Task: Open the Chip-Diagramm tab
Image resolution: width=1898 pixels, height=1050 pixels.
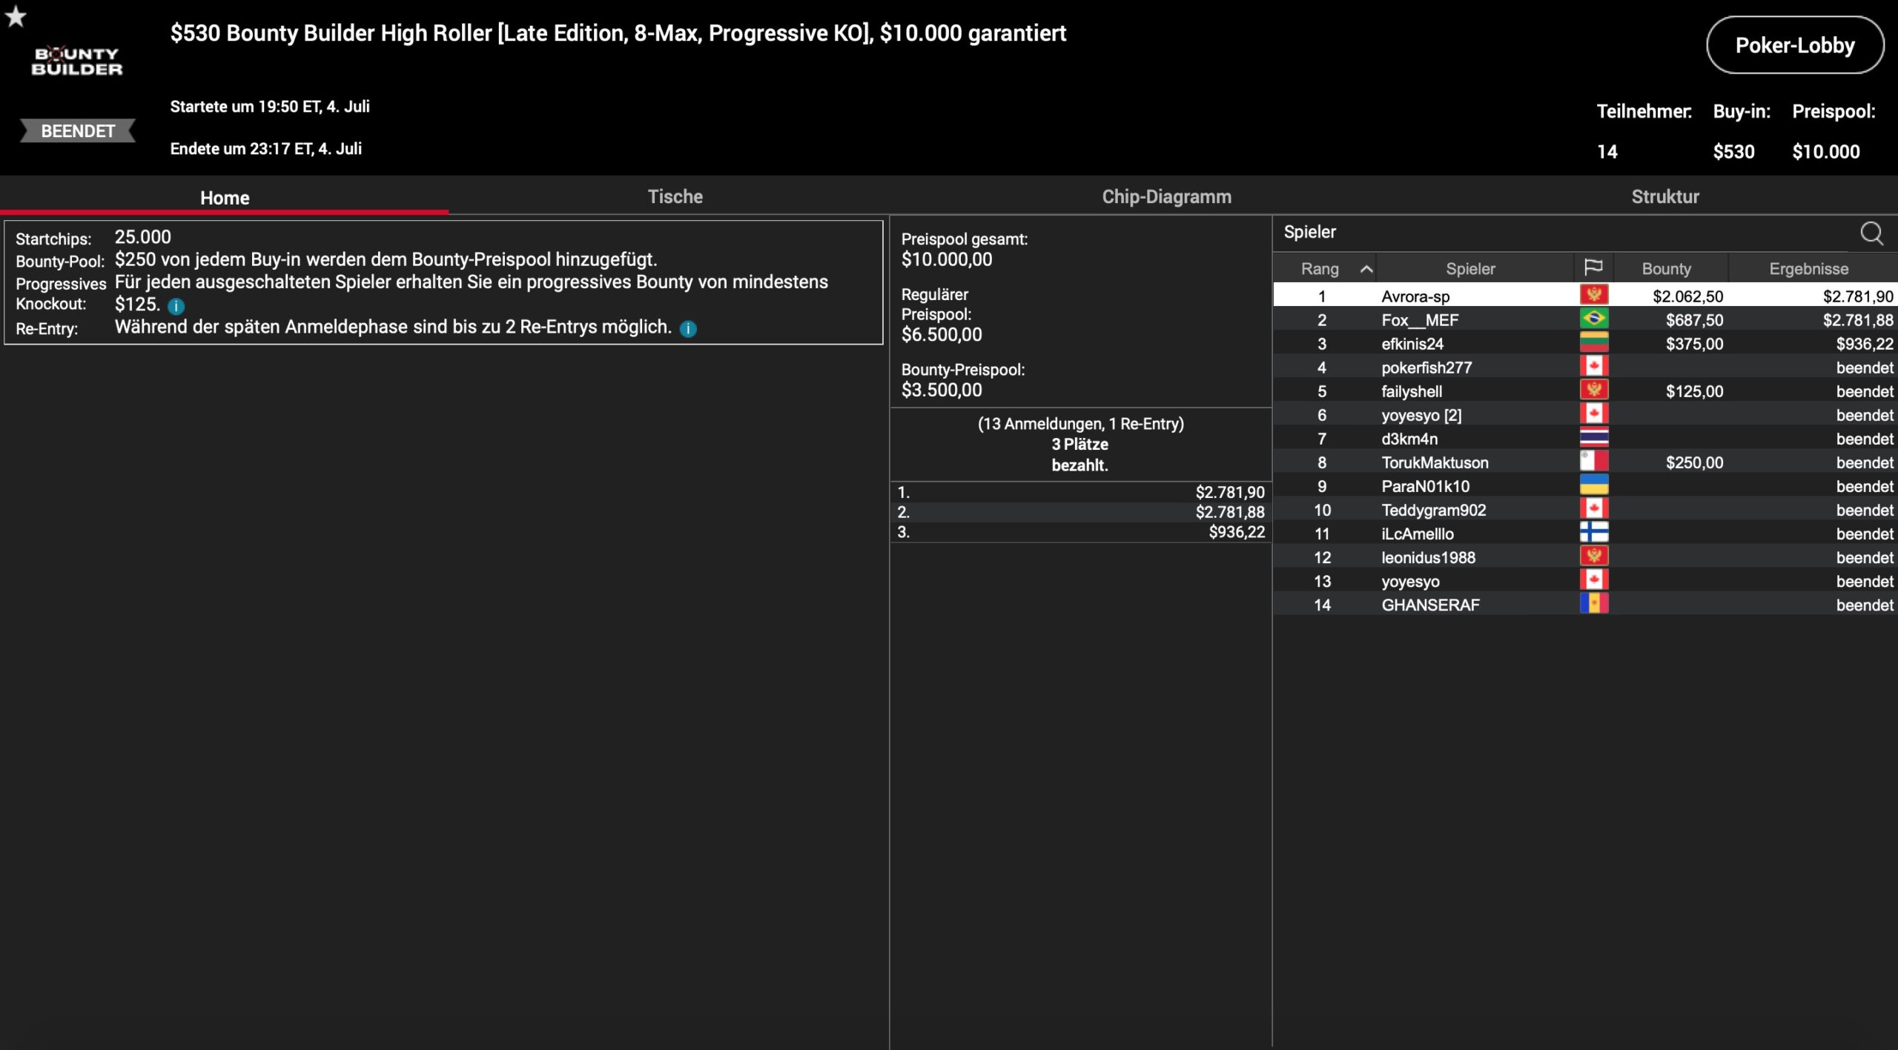Action: (1166, 196)
